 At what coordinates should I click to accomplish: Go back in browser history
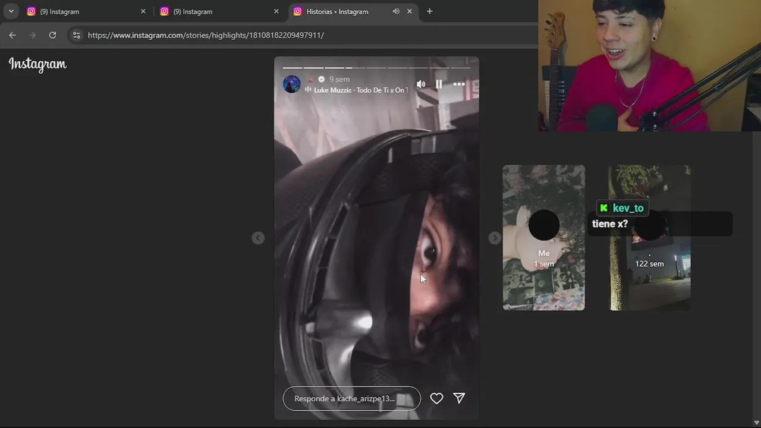pyautogui.click(x=12, y=35)
